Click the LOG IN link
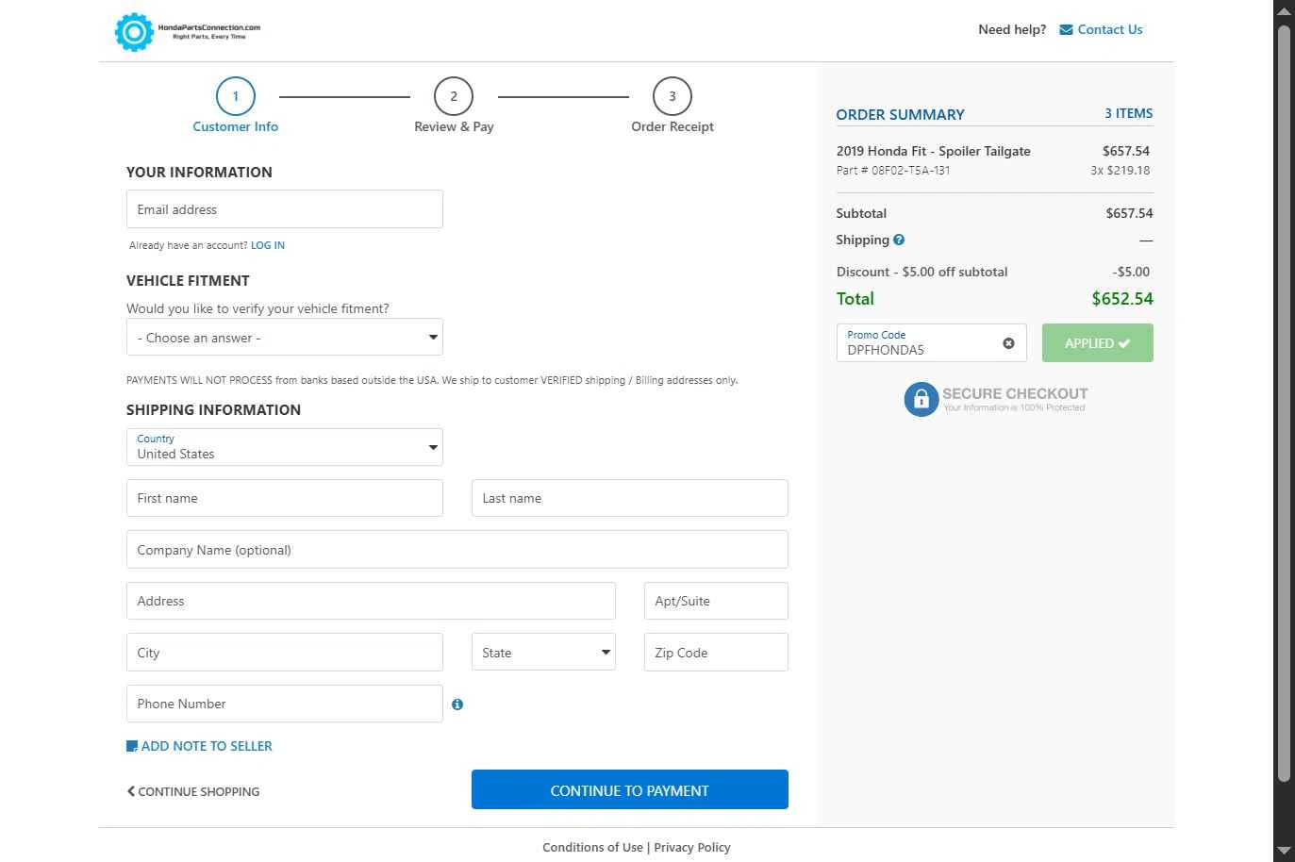The width and height of the screenshot is (1295, 862). point(268,245)
